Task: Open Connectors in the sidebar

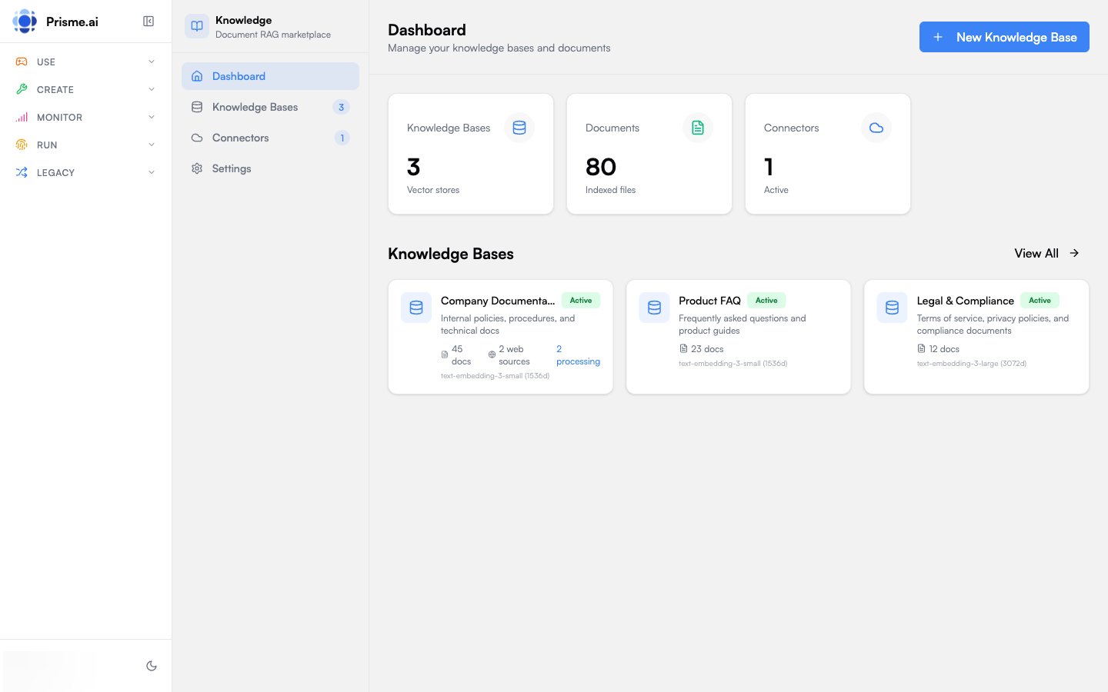Action: coord(270,138)
